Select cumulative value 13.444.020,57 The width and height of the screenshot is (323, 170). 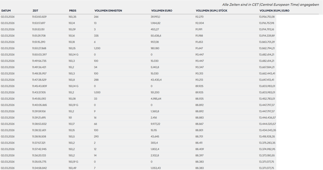tap(267, 124)
